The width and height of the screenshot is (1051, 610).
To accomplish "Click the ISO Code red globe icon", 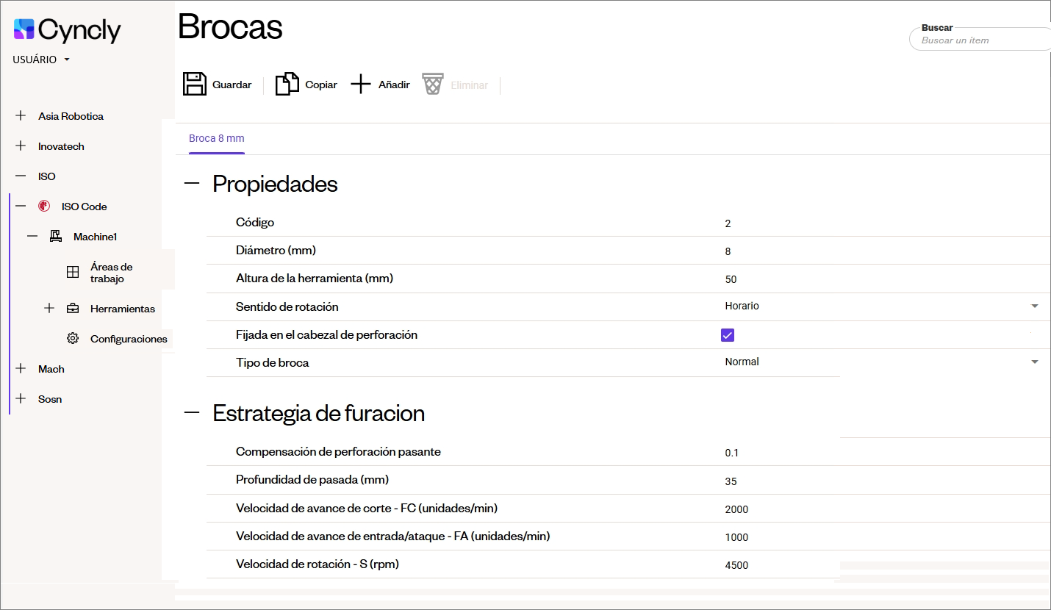I will 43,207.
